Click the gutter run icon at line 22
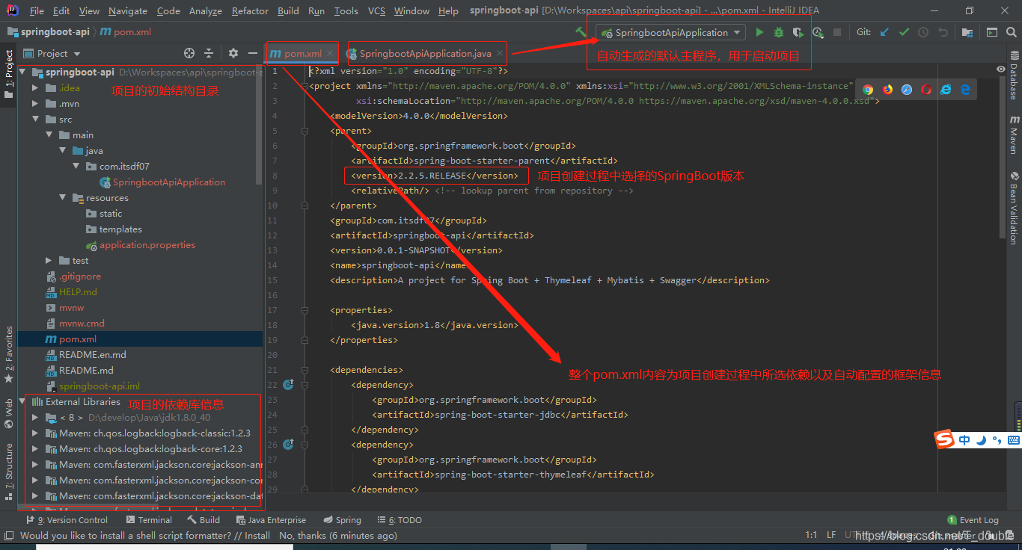Screen dimensions: 1022x550 [x=288, y=385]
